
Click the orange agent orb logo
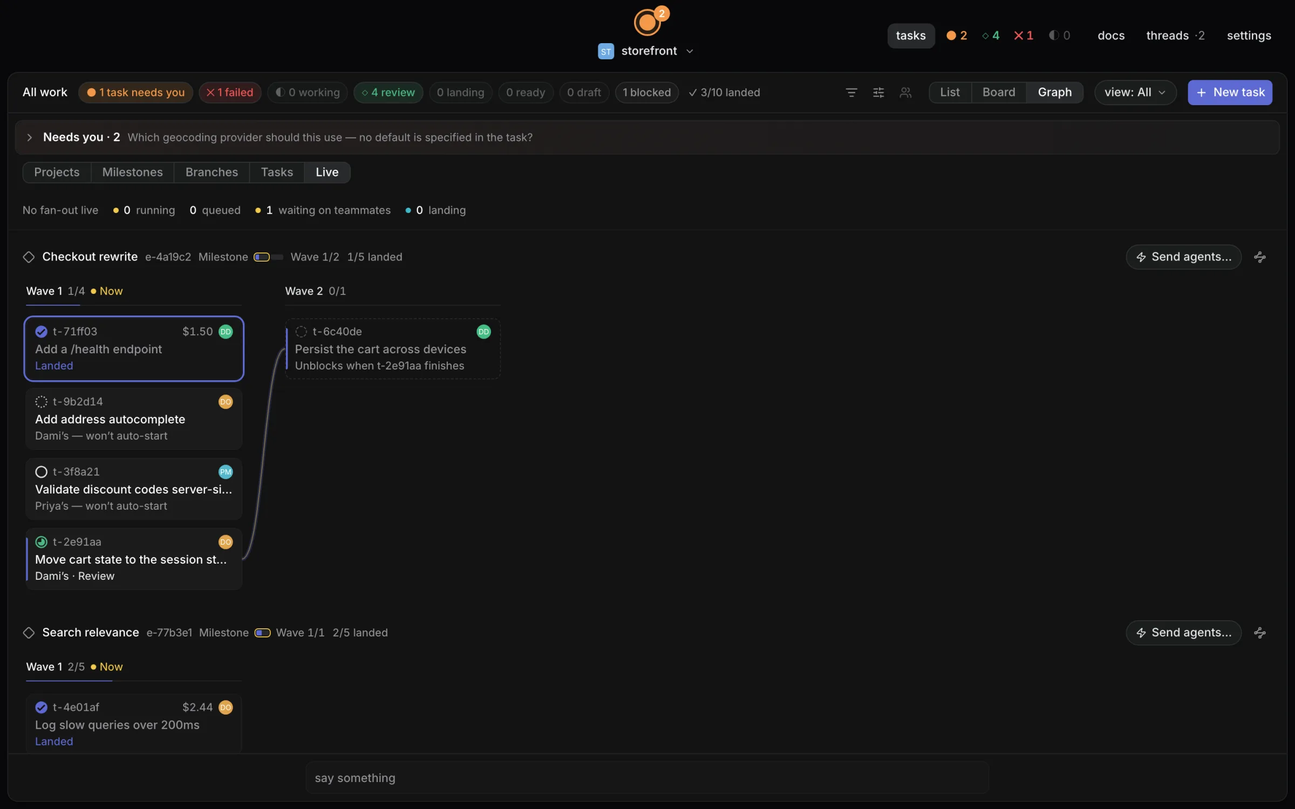point(647,22)
